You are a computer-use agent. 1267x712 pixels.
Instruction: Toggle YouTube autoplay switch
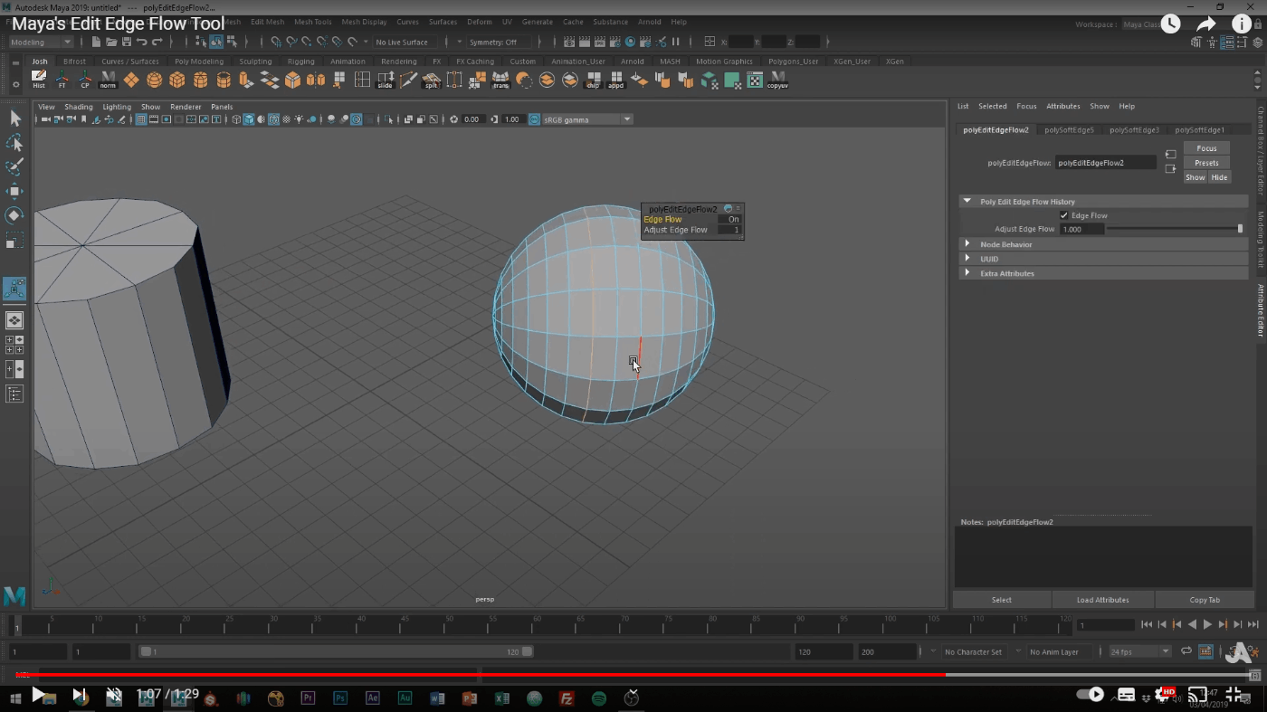[1091, 695]
